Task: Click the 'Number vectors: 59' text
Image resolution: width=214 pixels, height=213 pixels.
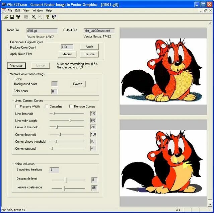Action: click(70, 67)
